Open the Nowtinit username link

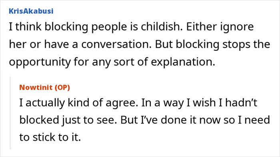pos(36,87)
